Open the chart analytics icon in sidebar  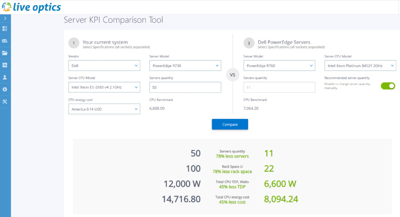click(5, 65)
